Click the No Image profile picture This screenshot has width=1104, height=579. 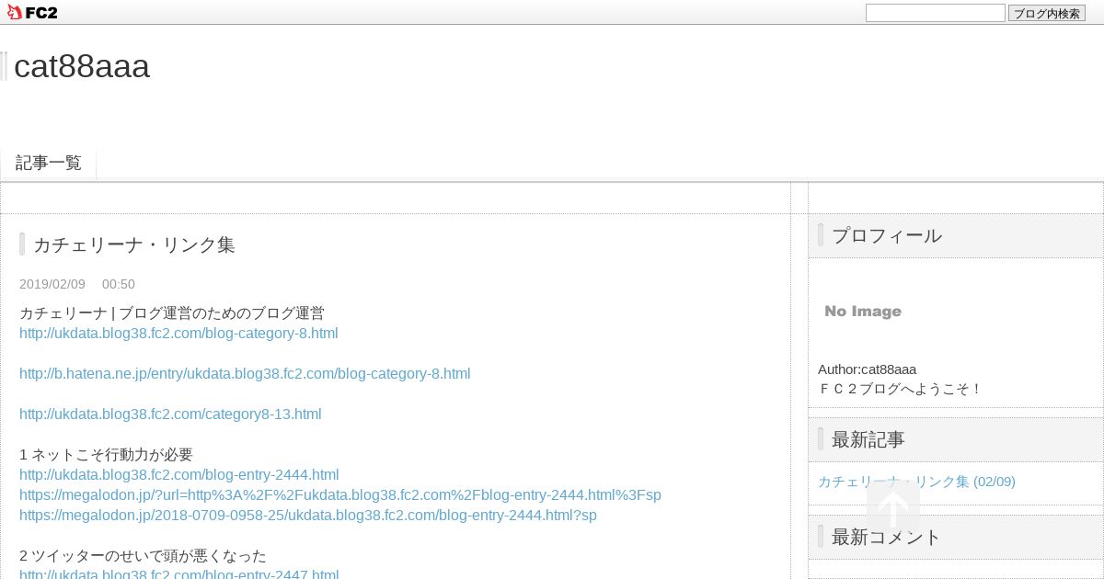863,312
